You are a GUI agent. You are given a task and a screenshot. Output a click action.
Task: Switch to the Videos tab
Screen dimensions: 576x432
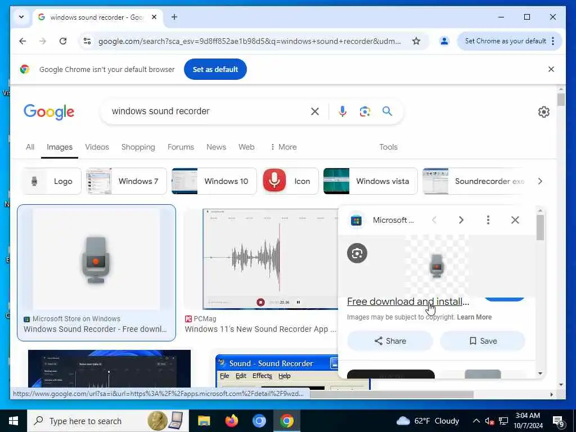click(97, 147)
